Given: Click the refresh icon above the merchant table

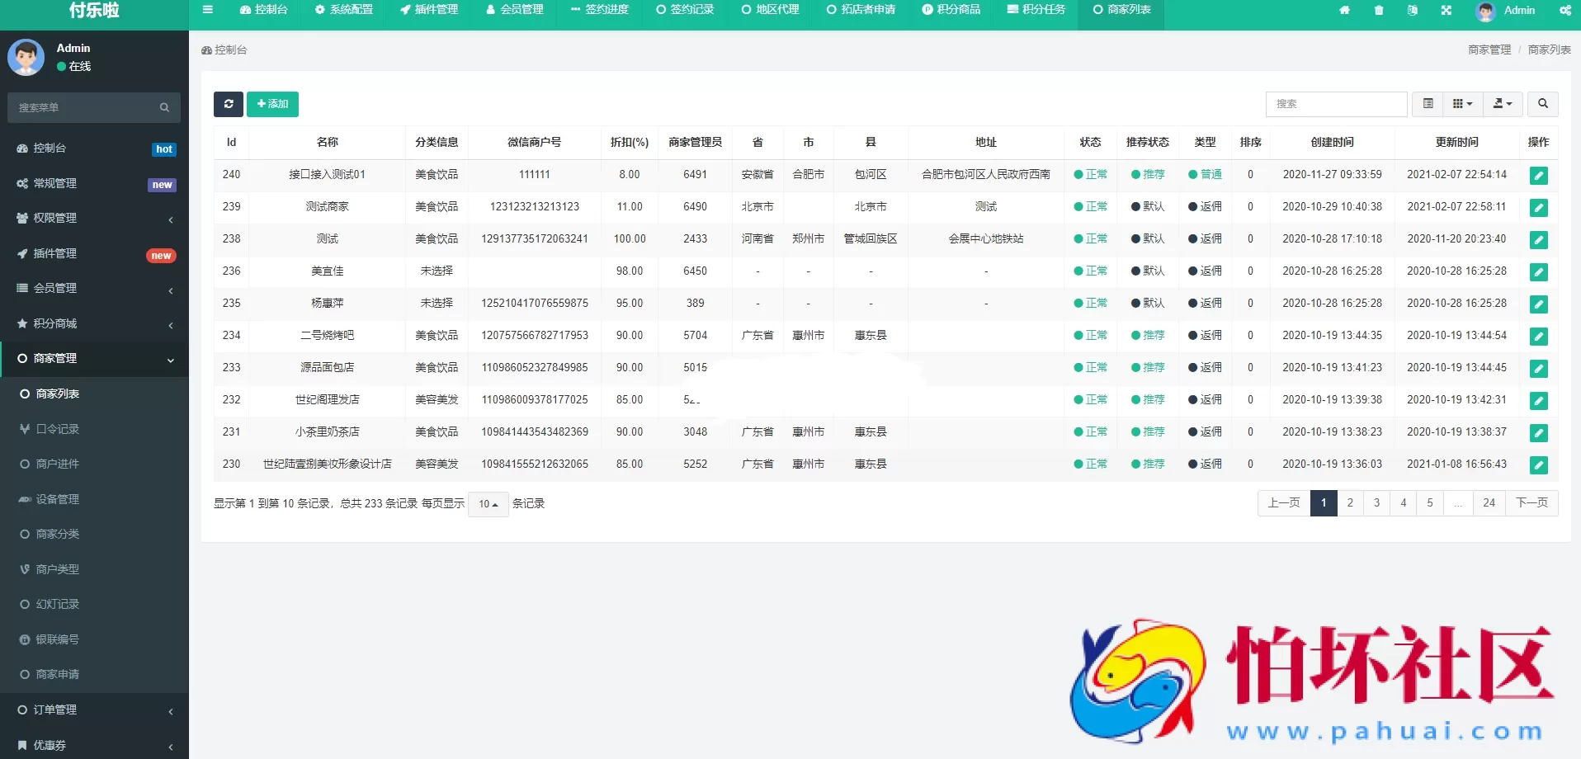Looking at the screenshot, I should (x=229, y=104).
